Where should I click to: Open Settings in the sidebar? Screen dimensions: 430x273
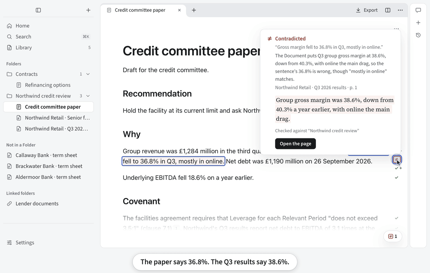pyautogui.click(x=48, y=243)
